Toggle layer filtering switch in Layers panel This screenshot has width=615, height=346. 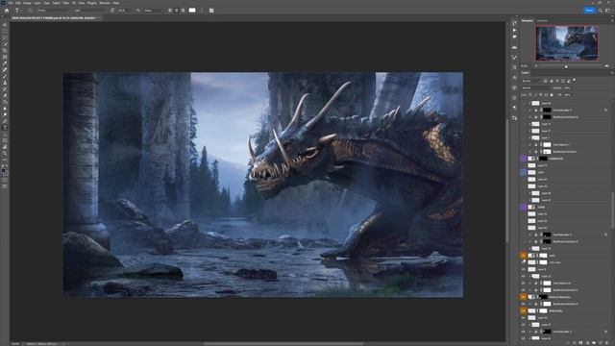[575, 80]
